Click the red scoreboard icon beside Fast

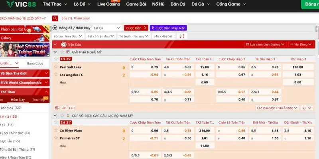56,108
